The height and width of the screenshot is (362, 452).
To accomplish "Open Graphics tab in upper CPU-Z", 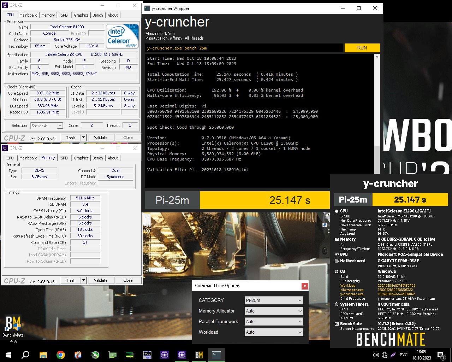I will click(81, 15).
